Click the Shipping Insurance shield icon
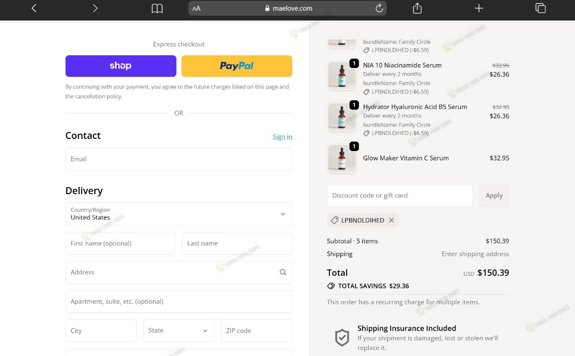The image size is (575, 356). [x=342, y=338]
